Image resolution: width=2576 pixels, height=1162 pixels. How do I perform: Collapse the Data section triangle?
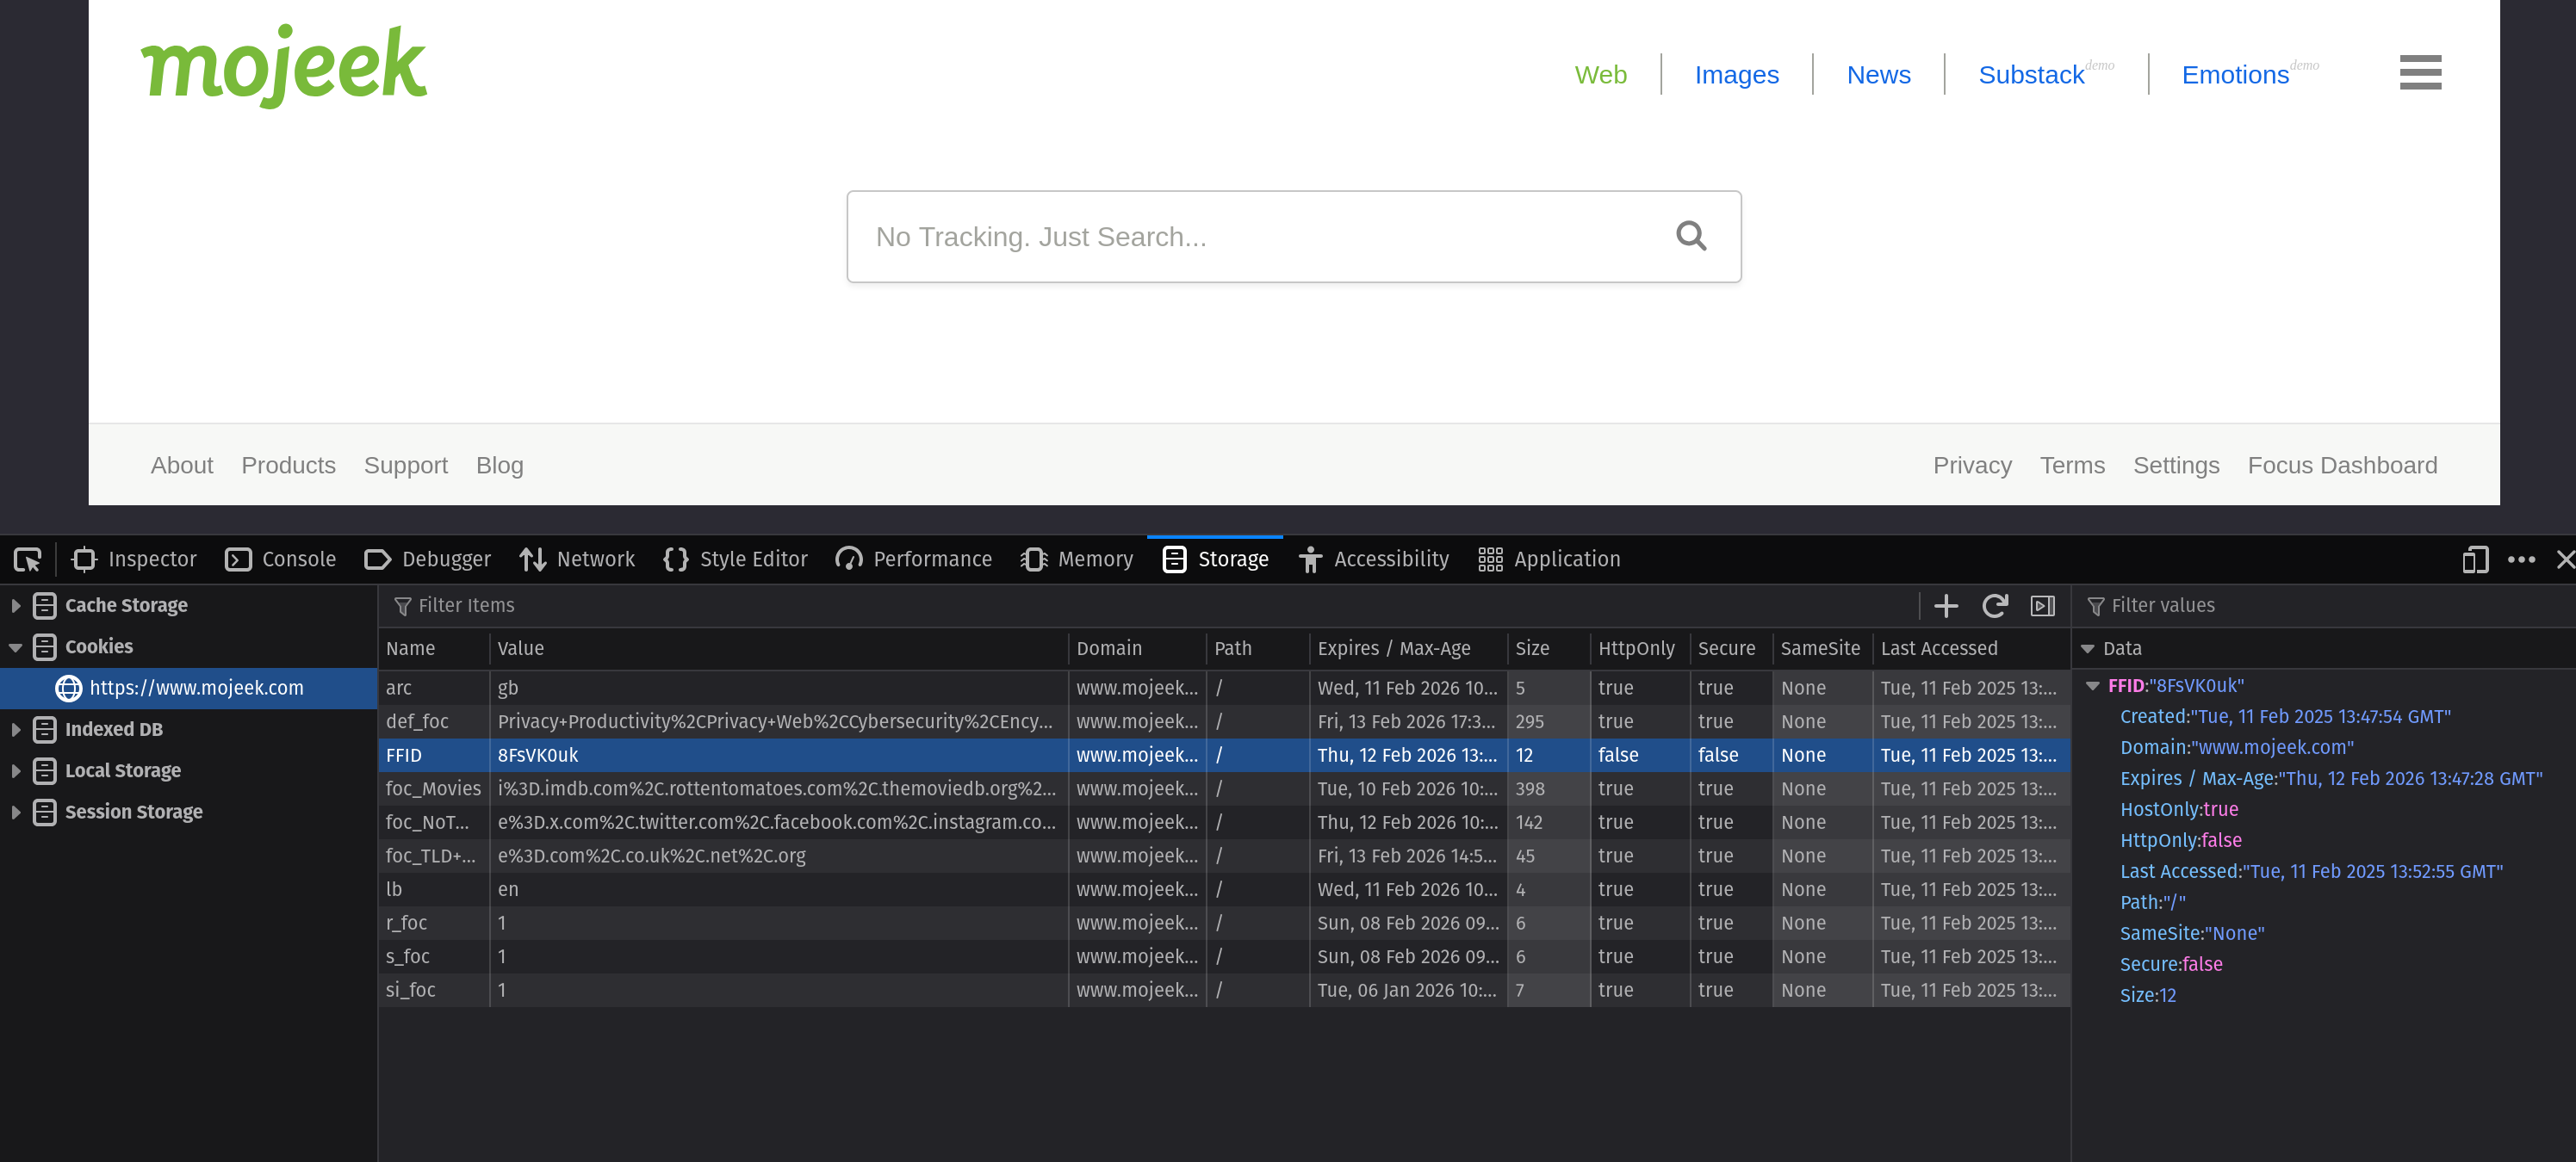2088,648
